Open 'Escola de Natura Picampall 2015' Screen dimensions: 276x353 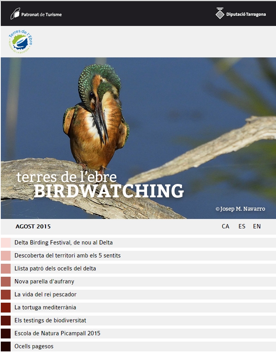(57, 333)
